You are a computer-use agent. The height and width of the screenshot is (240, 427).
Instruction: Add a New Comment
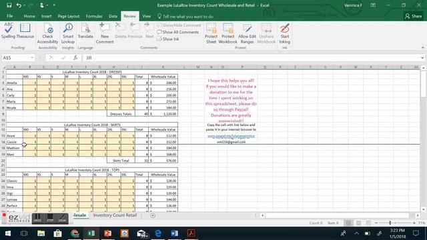105,33
